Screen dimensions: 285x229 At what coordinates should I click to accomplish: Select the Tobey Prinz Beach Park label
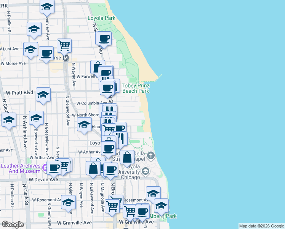[136, 88]
